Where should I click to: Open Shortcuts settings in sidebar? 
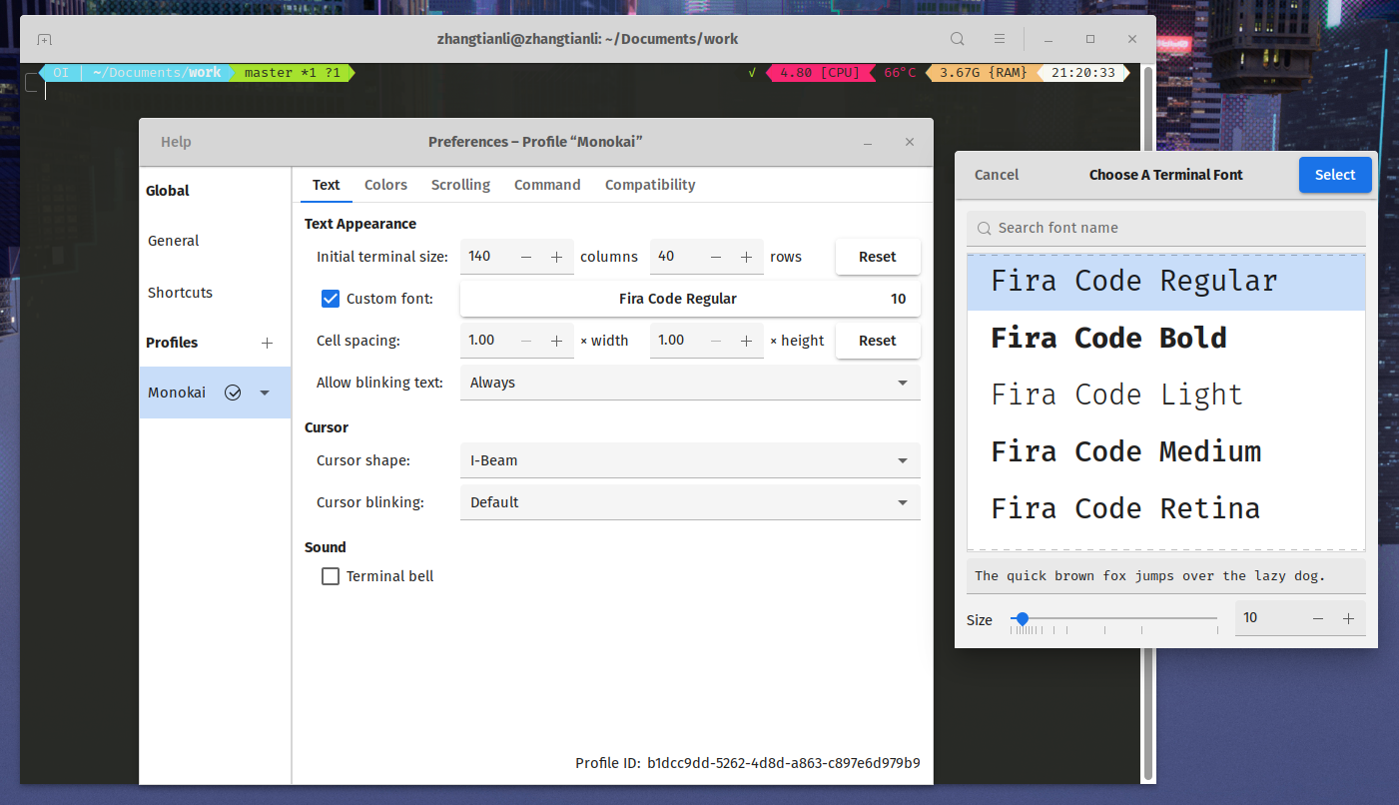click(215, 293)
